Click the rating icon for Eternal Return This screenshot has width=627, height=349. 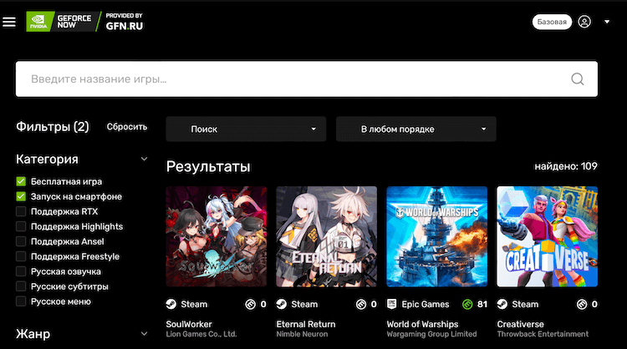tap(360, 305)
